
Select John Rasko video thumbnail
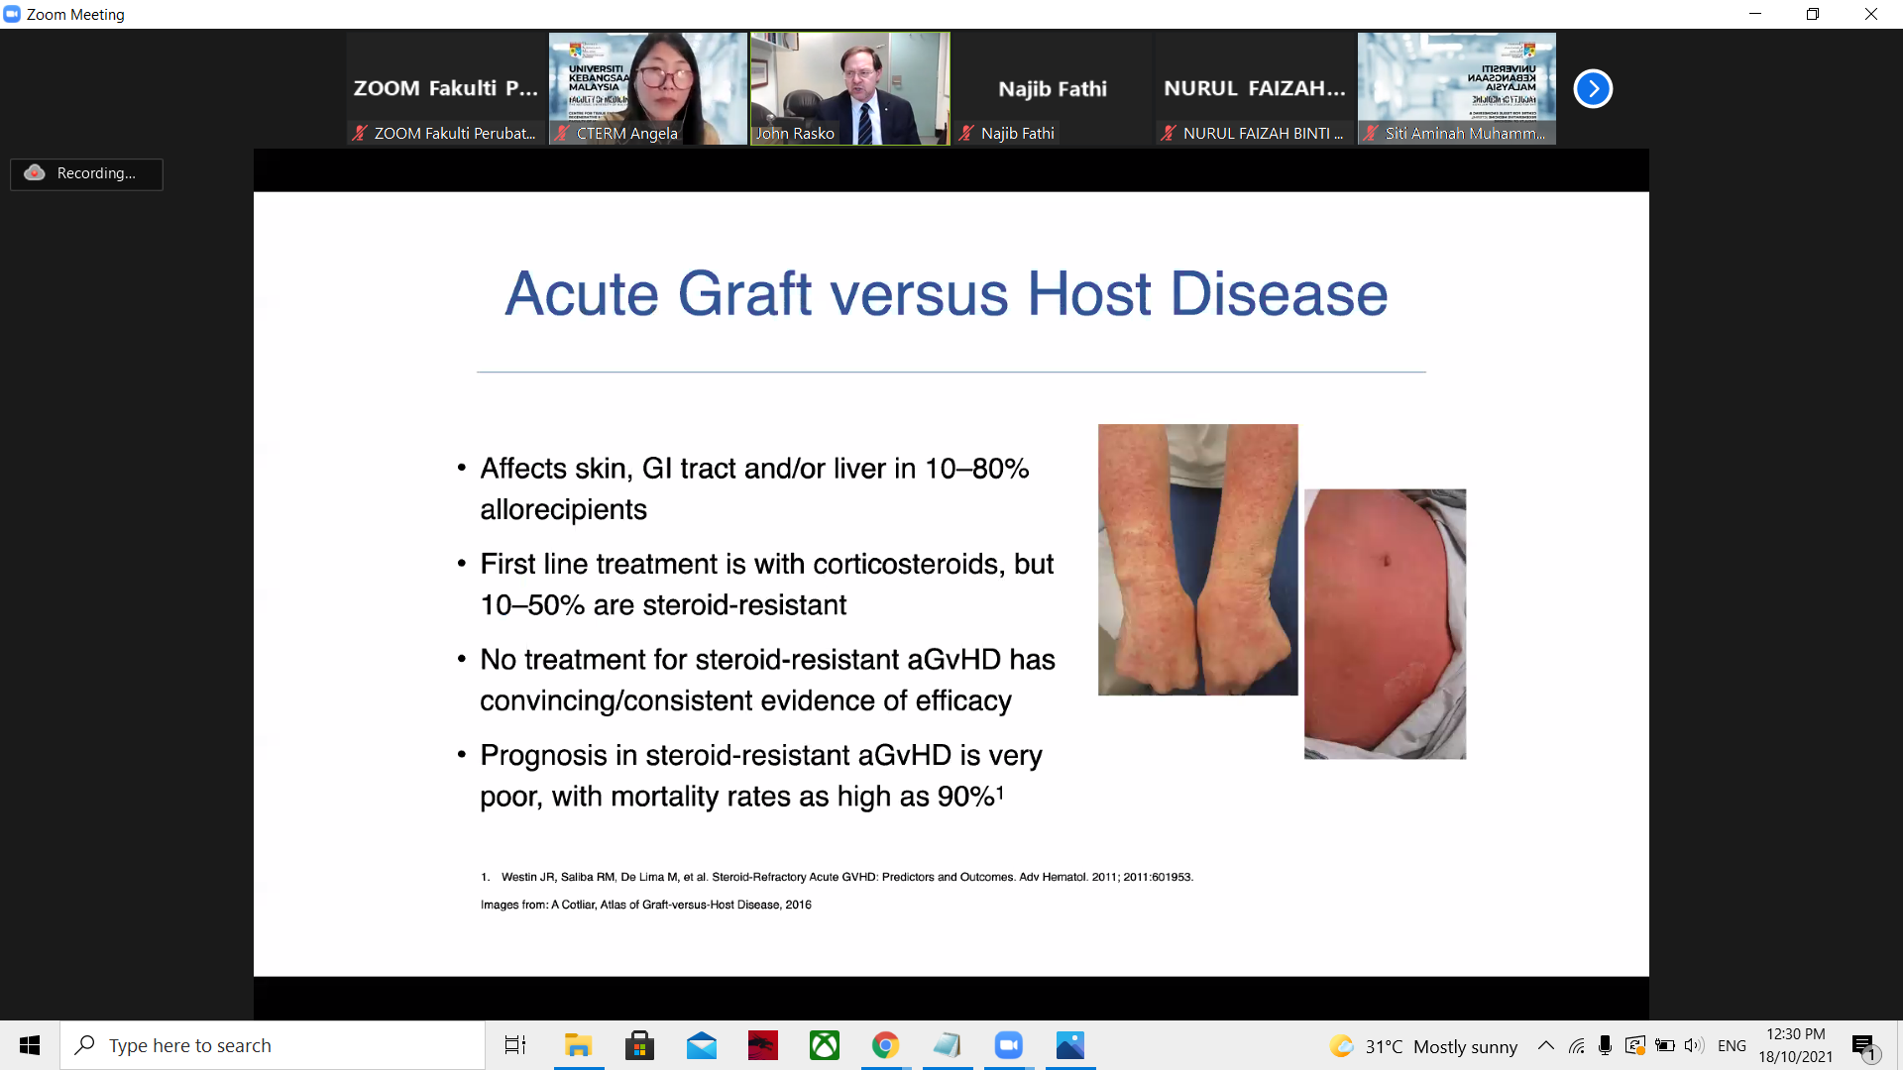pyautogui.click(x=849, y=89)
